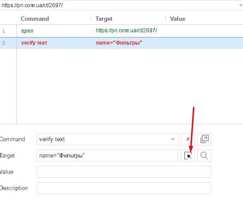
Task: Select row number 1
Action: (4, 31)
